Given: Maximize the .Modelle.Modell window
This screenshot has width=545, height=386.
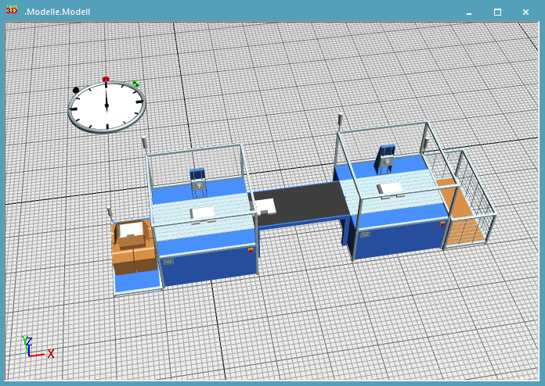Looking at the screenshot, I should click(497, 13).
